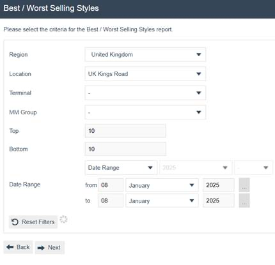275x265 pixels.
Task: Open the Region dropdown showing United Kingdom
Action: tap(145, 55)
